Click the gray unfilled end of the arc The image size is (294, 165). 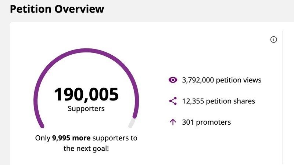click(x=132, y=123)
